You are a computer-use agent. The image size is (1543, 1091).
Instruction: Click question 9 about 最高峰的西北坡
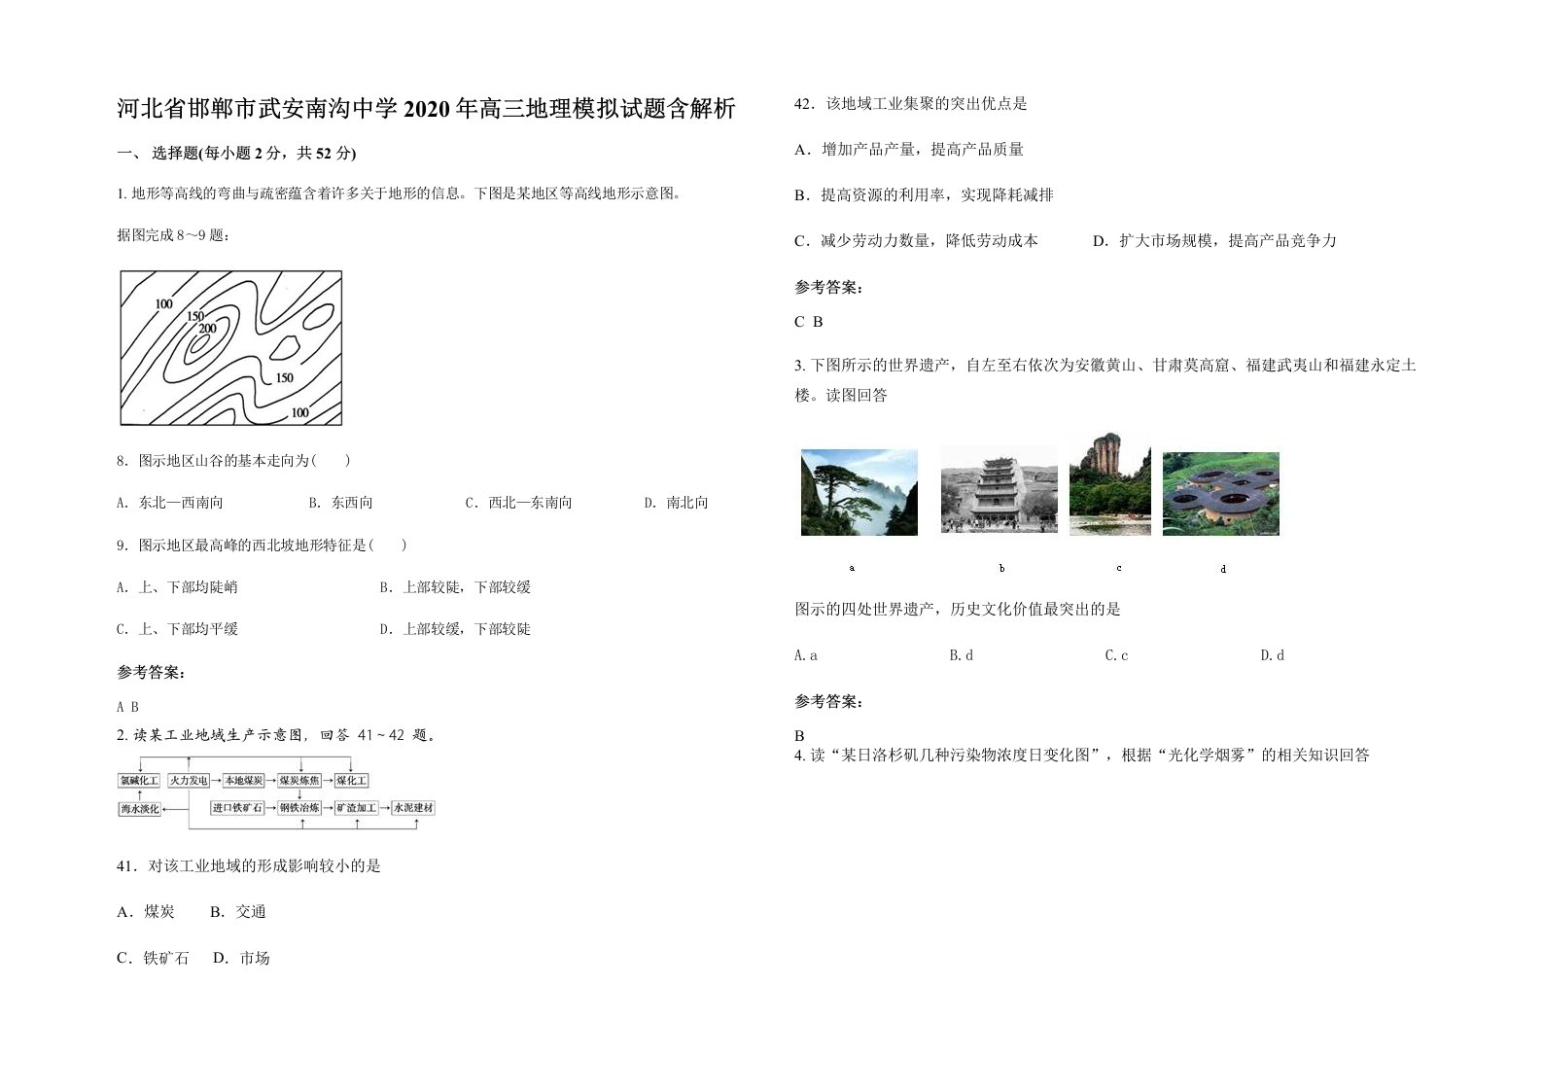[262, 545]
